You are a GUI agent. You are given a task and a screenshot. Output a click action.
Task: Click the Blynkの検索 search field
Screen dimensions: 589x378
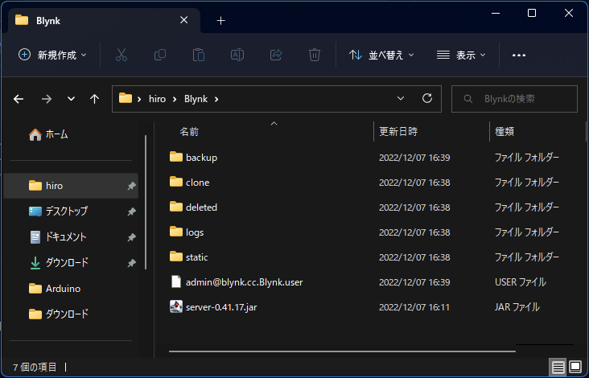(x=514, y=99)
